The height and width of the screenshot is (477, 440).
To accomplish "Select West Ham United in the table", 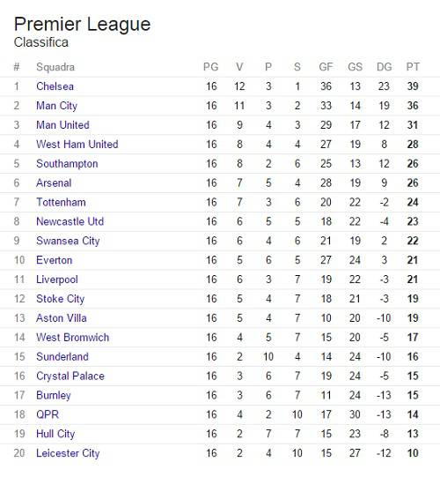I will tap(77, 145).
